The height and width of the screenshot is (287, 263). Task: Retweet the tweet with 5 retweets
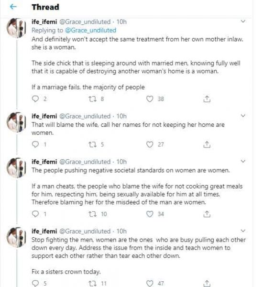[x=92, y=144]
